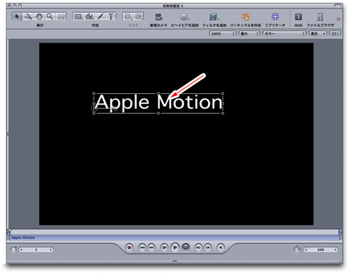Toggle the HUD panel
This screenshot has width=349, height=273.
298,17
